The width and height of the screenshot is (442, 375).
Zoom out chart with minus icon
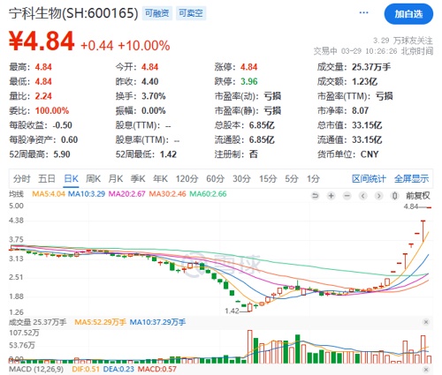click(347, 196)
